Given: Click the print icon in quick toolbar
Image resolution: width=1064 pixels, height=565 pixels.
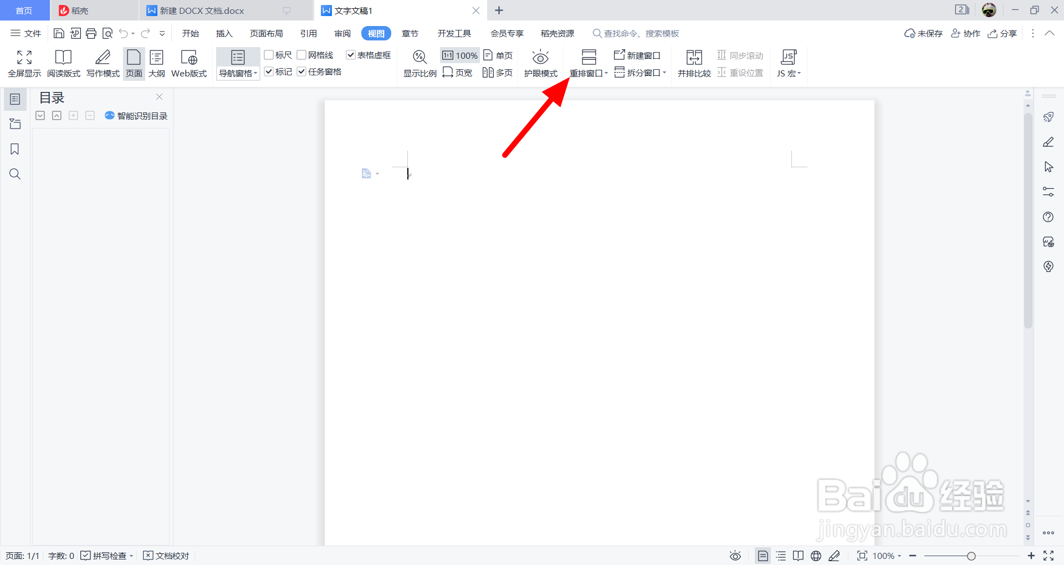Looking at the screenshot, I should 91,34.
